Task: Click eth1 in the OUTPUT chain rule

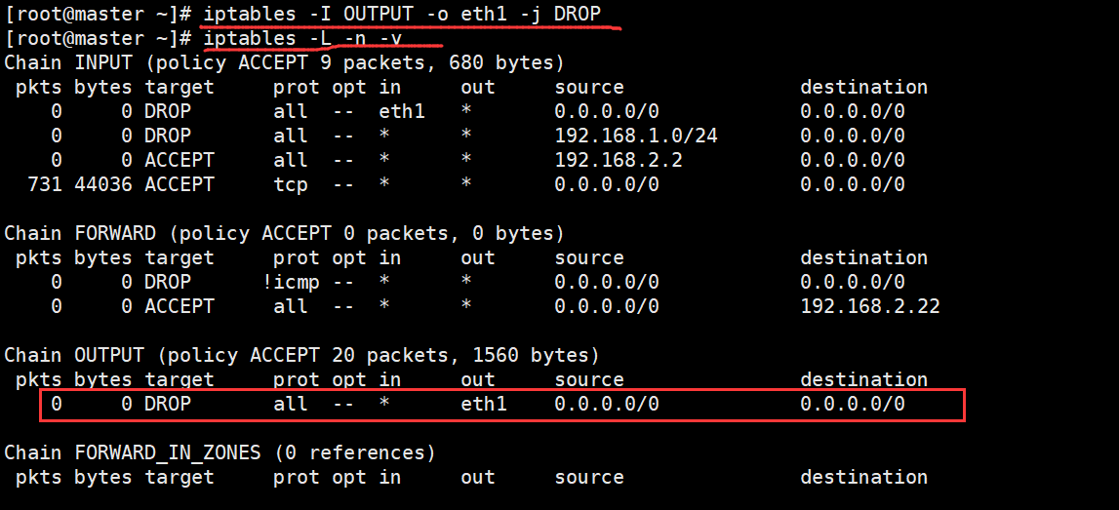Action: [484, 404]
